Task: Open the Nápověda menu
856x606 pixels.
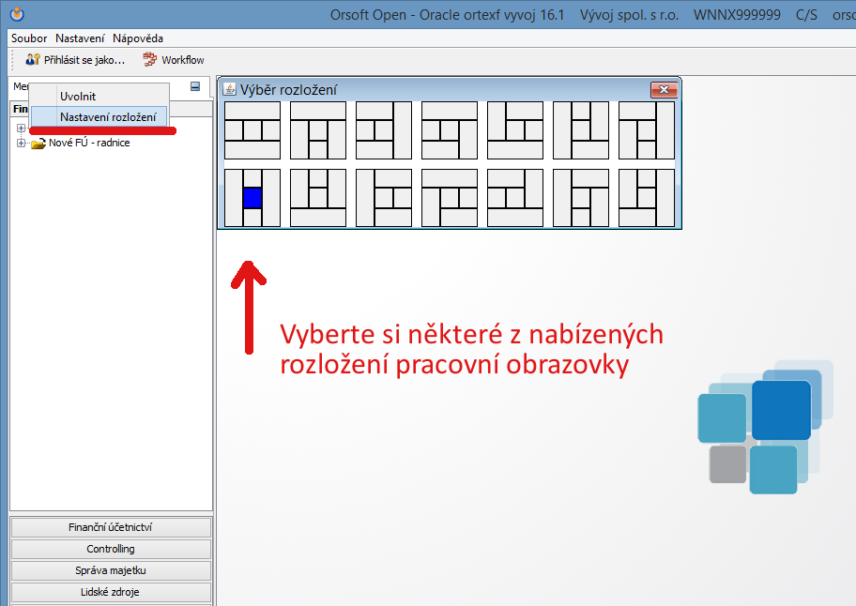Action: (138, 38)
